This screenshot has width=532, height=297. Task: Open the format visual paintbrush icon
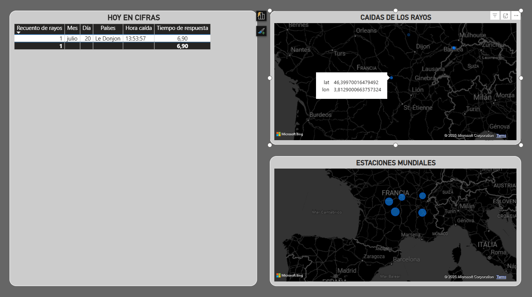coord(261,31)
